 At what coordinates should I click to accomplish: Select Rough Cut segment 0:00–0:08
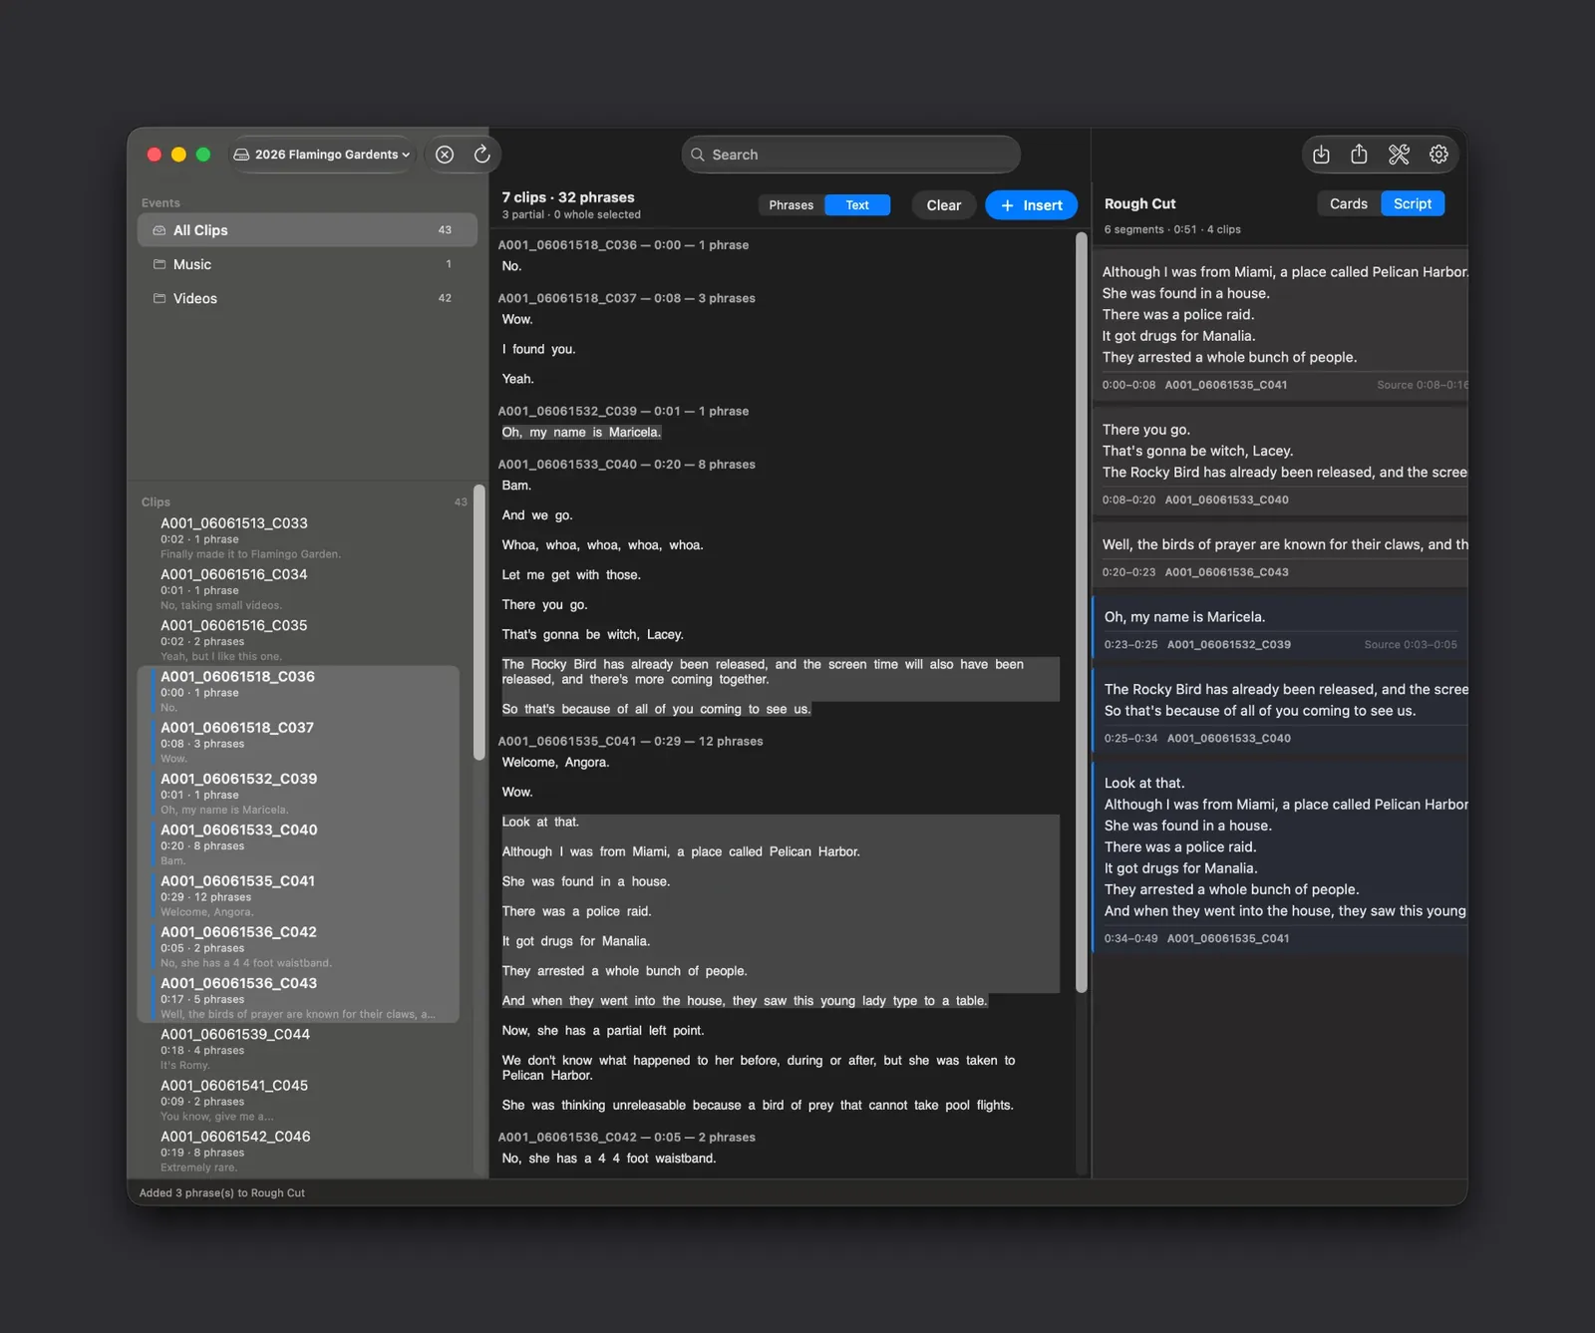pos(1280,325)
